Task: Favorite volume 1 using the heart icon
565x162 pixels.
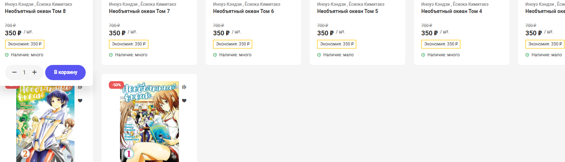Action: (184, 101)
